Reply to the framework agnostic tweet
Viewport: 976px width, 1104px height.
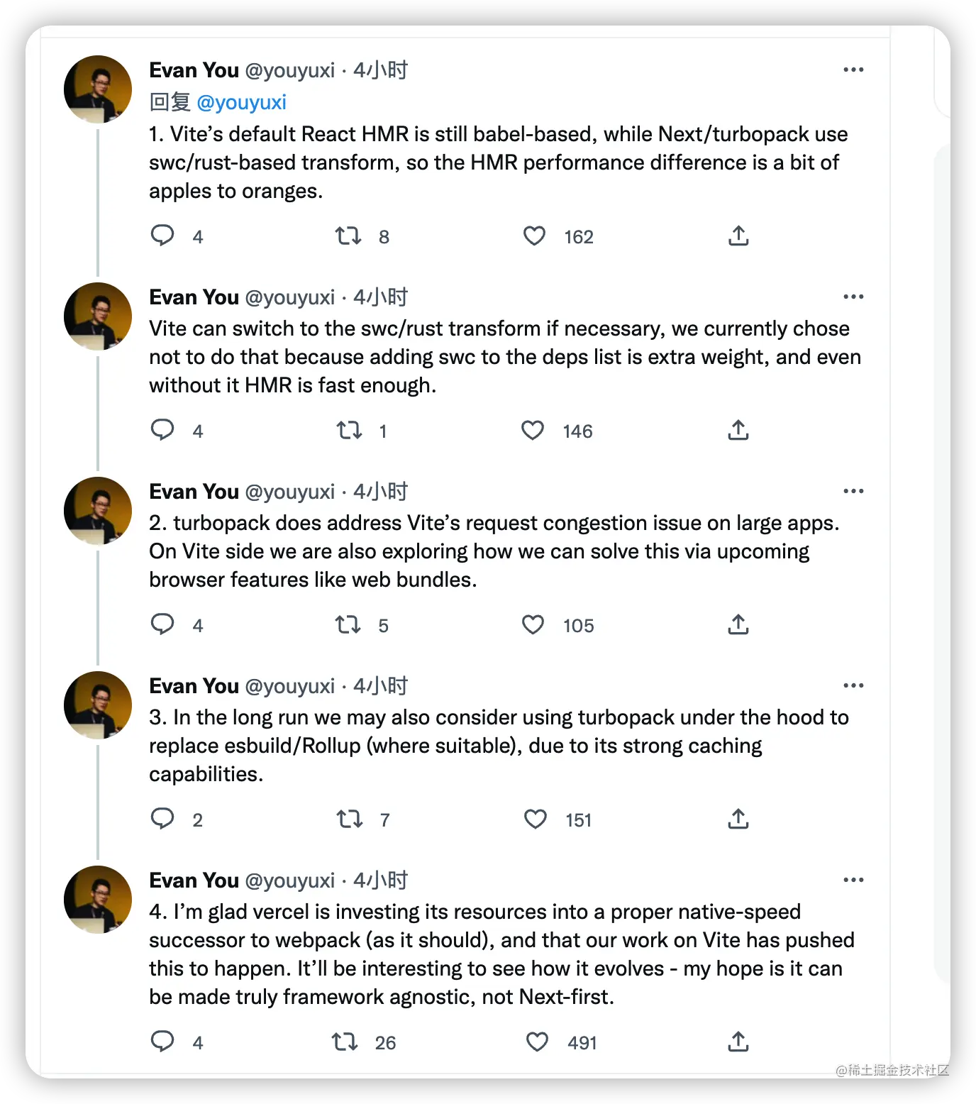point(162,1042)
